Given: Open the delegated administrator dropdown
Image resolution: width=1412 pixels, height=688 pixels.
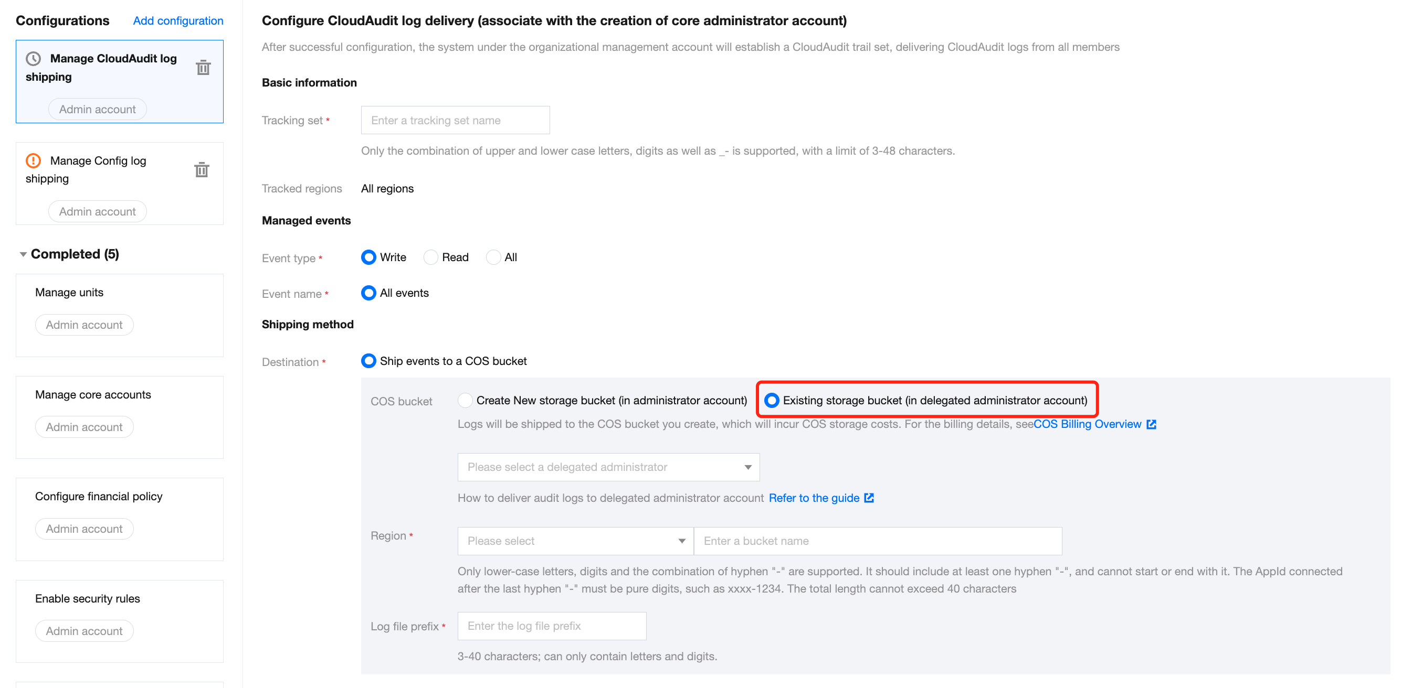Looking at the screenshot, I should coord(608,467).
